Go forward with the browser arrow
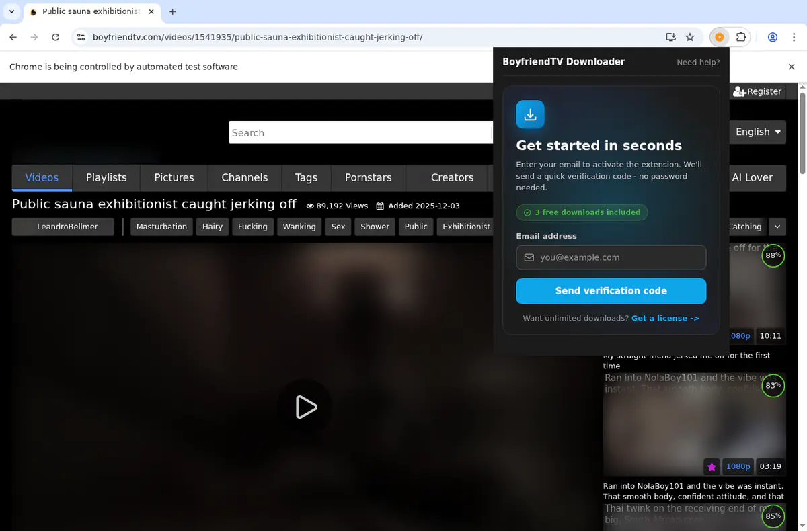807x531 pixels. pyautogui.click(x=34, y=37)
